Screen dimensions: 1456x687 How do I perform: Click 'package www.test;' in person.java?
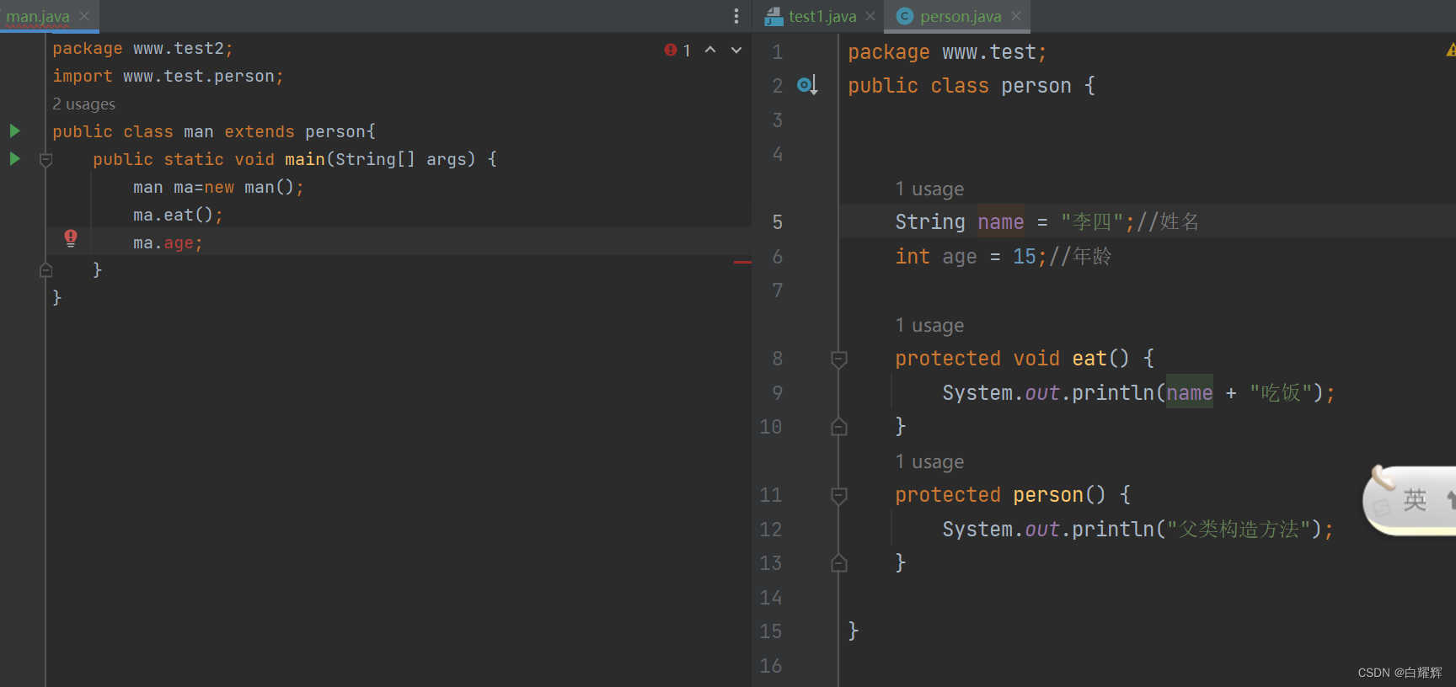[x=947, y=52]
